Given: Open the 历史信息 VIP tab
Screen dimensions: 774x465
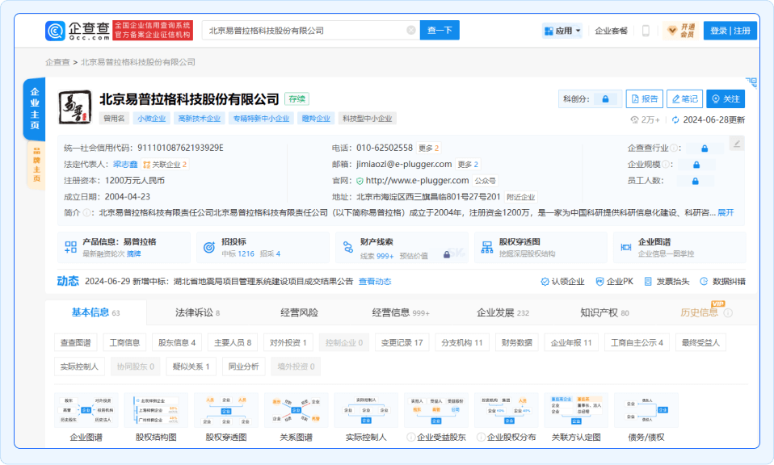Looking at the screenshot, I should point(699,312).
